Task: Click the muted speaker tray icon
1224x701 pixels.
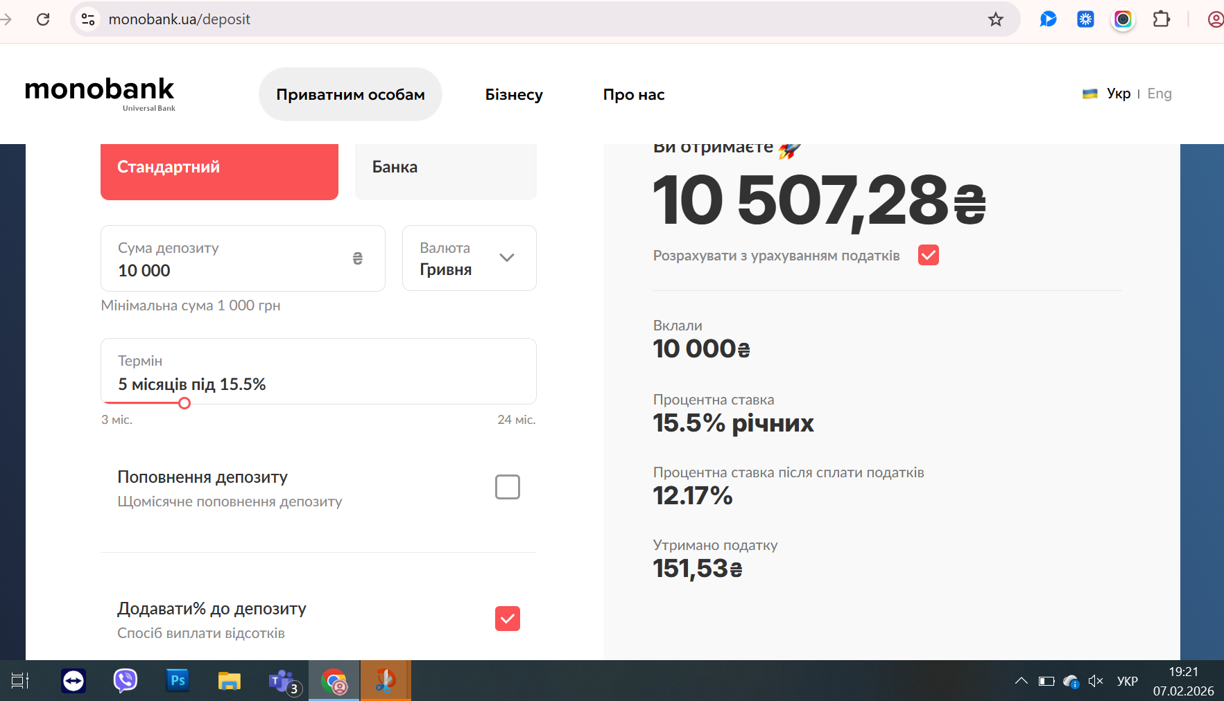Action: (x=1096, y=681)
